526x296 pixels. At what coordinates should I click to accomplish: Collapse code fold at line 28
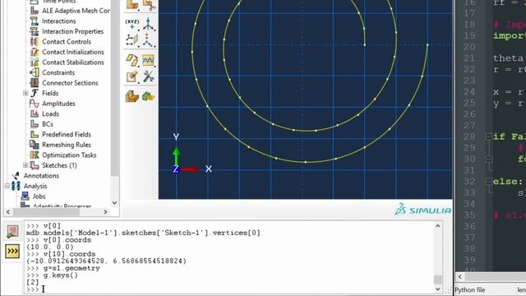[x=489, y=136]
